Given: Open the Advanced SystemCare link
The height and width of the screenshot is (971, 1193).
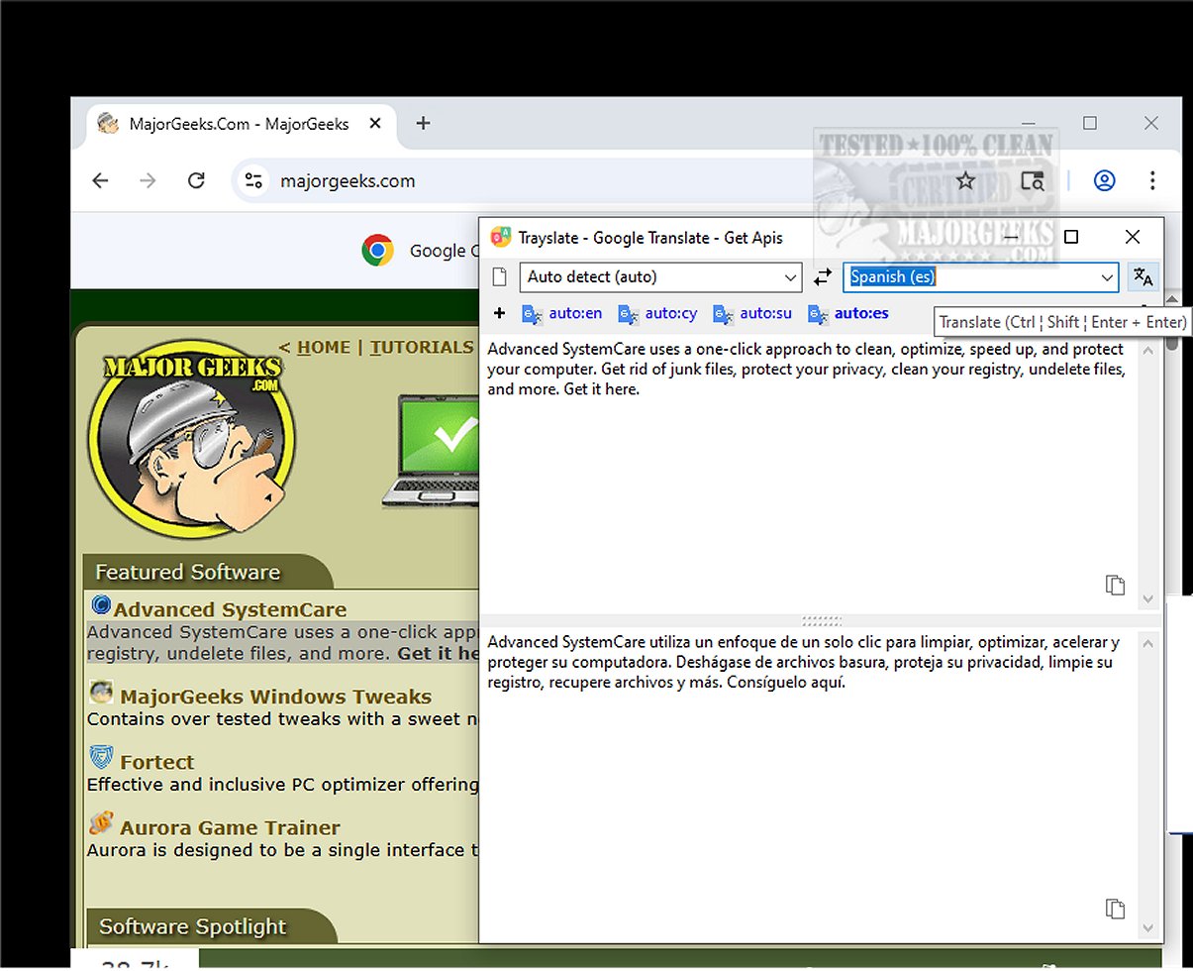Looking at the screenshot, I should (230, 609).
